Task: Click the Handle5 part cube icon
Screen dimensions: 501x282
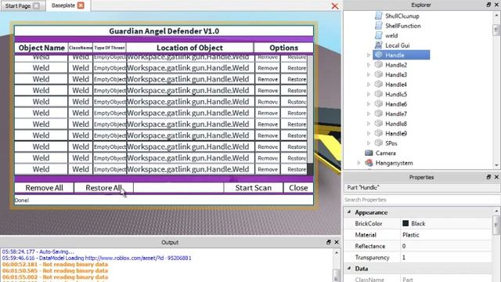Action: 379,94
